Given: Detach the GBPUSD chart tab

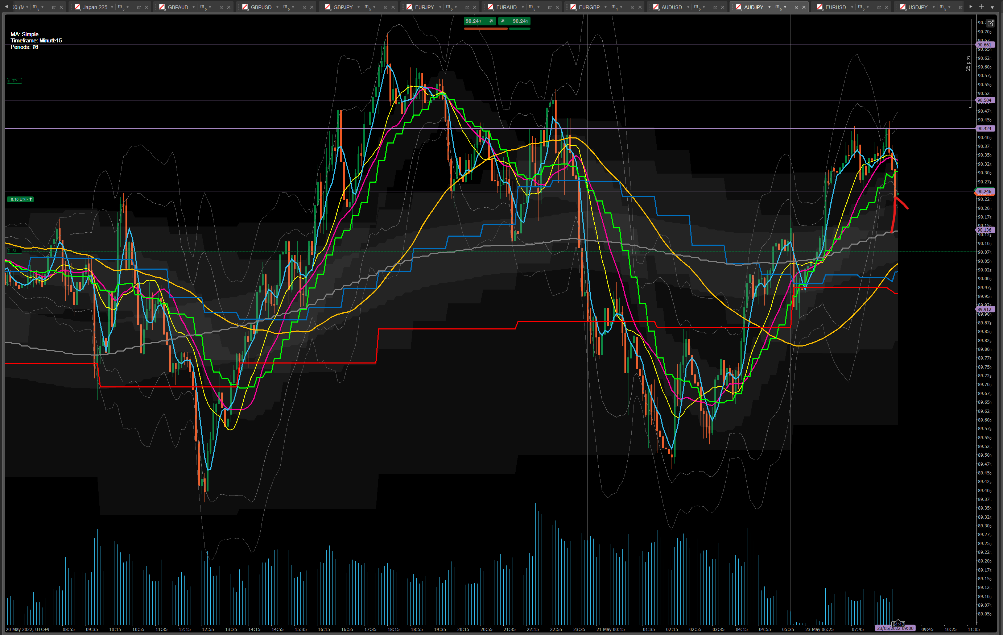Looking at the screenshot, I should 304,7.
